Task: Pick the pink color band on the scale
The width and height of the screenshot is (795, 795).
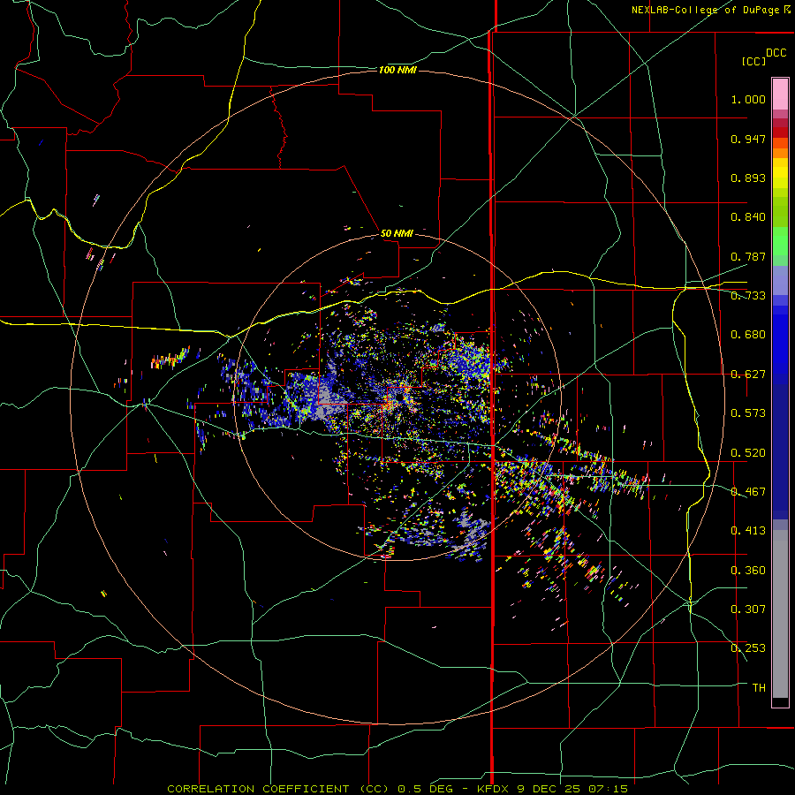Action: [x=780, y=94]
